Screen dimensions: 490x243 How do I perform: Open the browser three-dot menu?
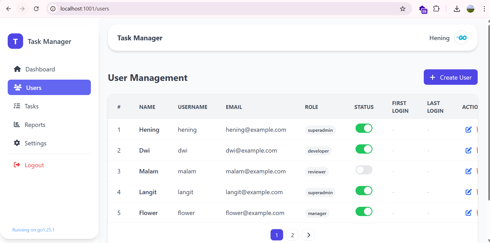point(484,9)
